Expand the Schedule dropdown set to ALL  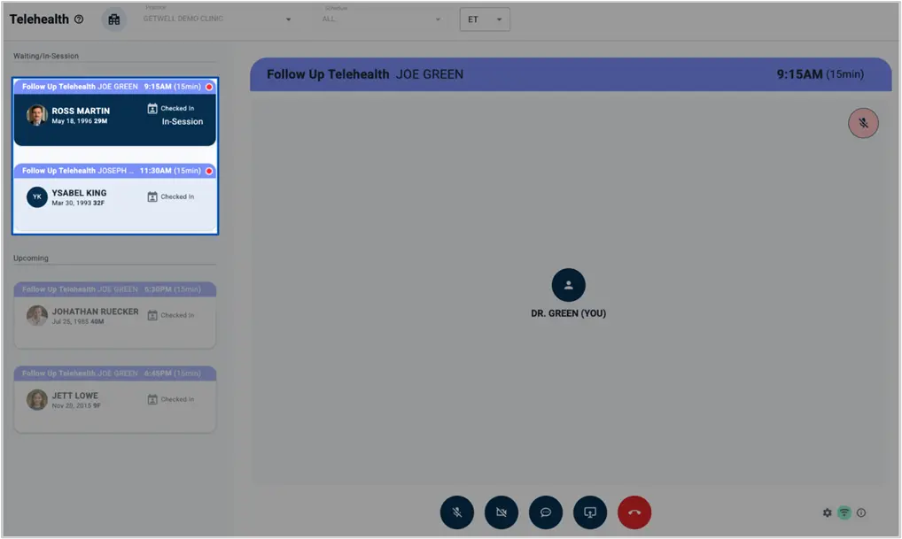pos(381,19)
